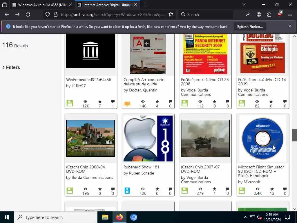
Task: Open the WinEmbeddedST7x64x86 title link
Action: (88, 80)
